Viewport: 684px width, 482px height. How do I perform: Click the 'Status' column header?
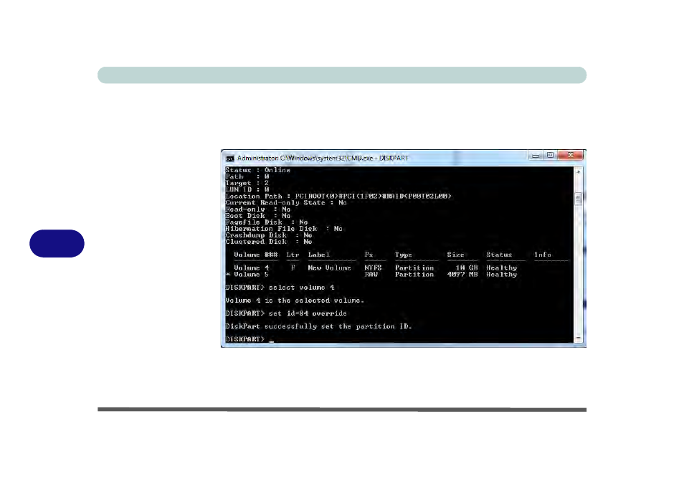(499, 255)
